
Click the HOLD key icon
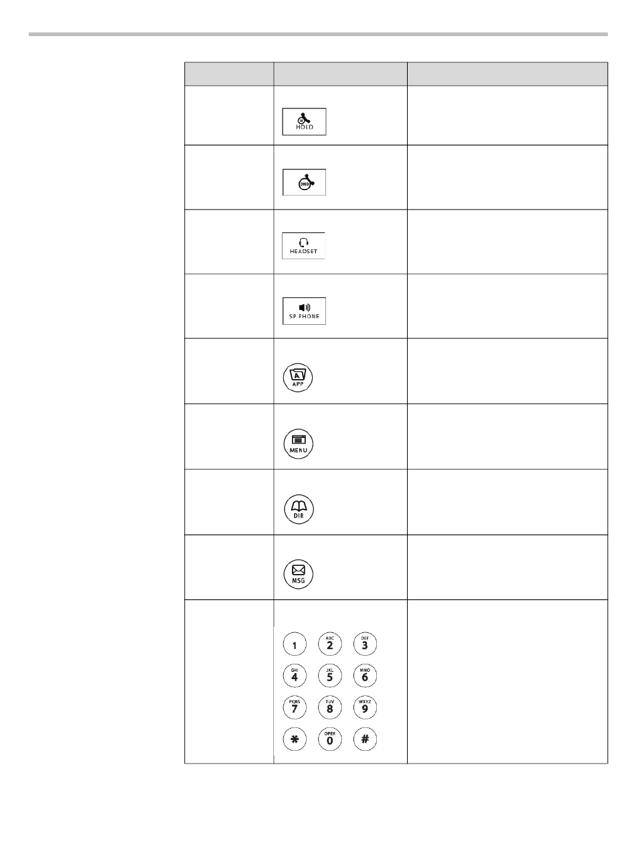[304, 121]
